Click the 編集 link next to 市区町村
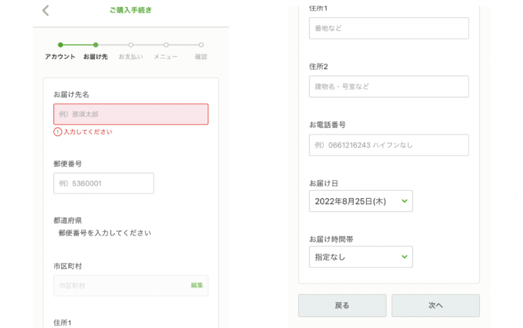 [198, 285]
